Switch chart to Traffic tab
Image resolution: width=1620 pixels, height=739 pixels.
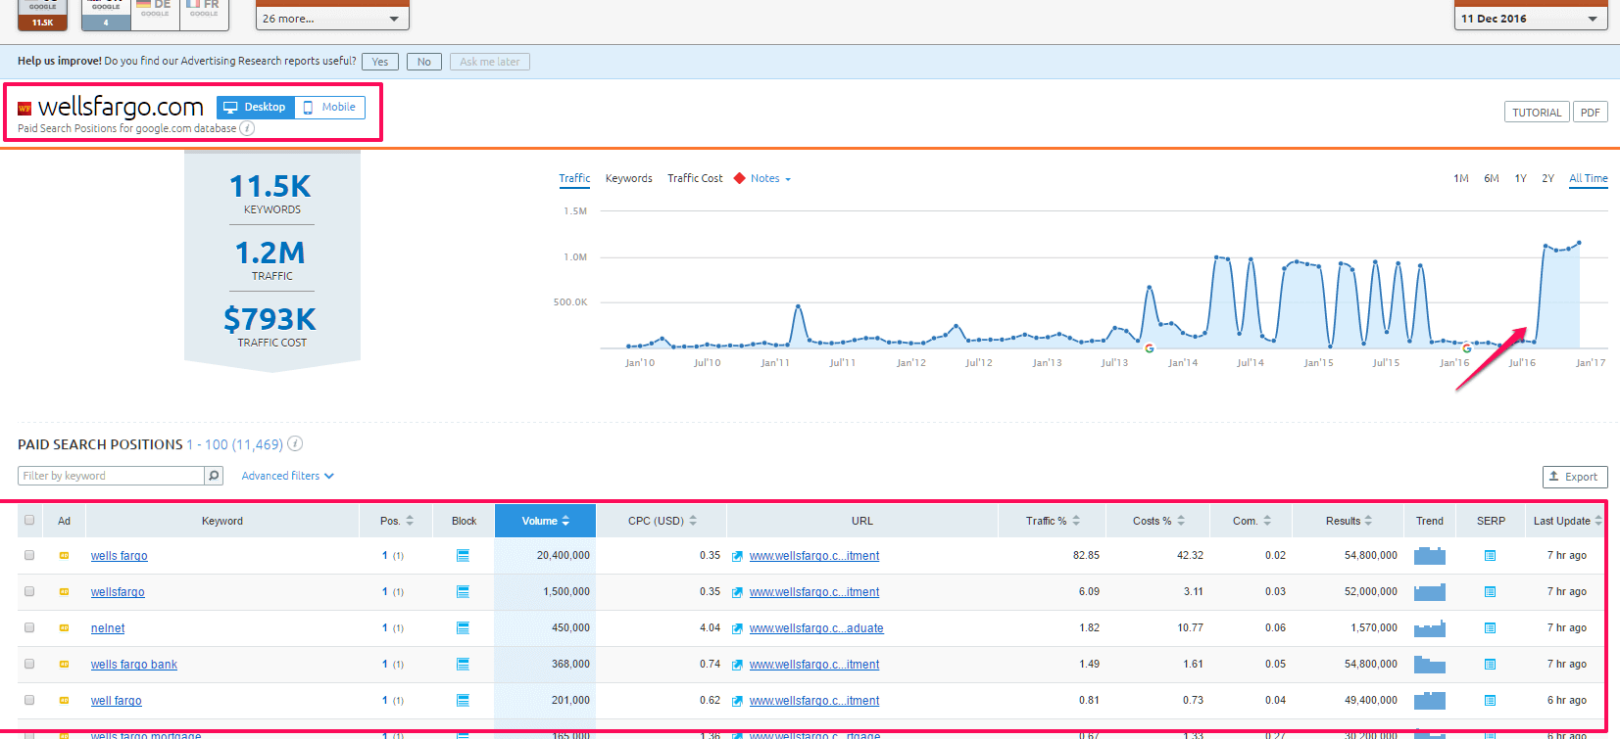(574, 178)
